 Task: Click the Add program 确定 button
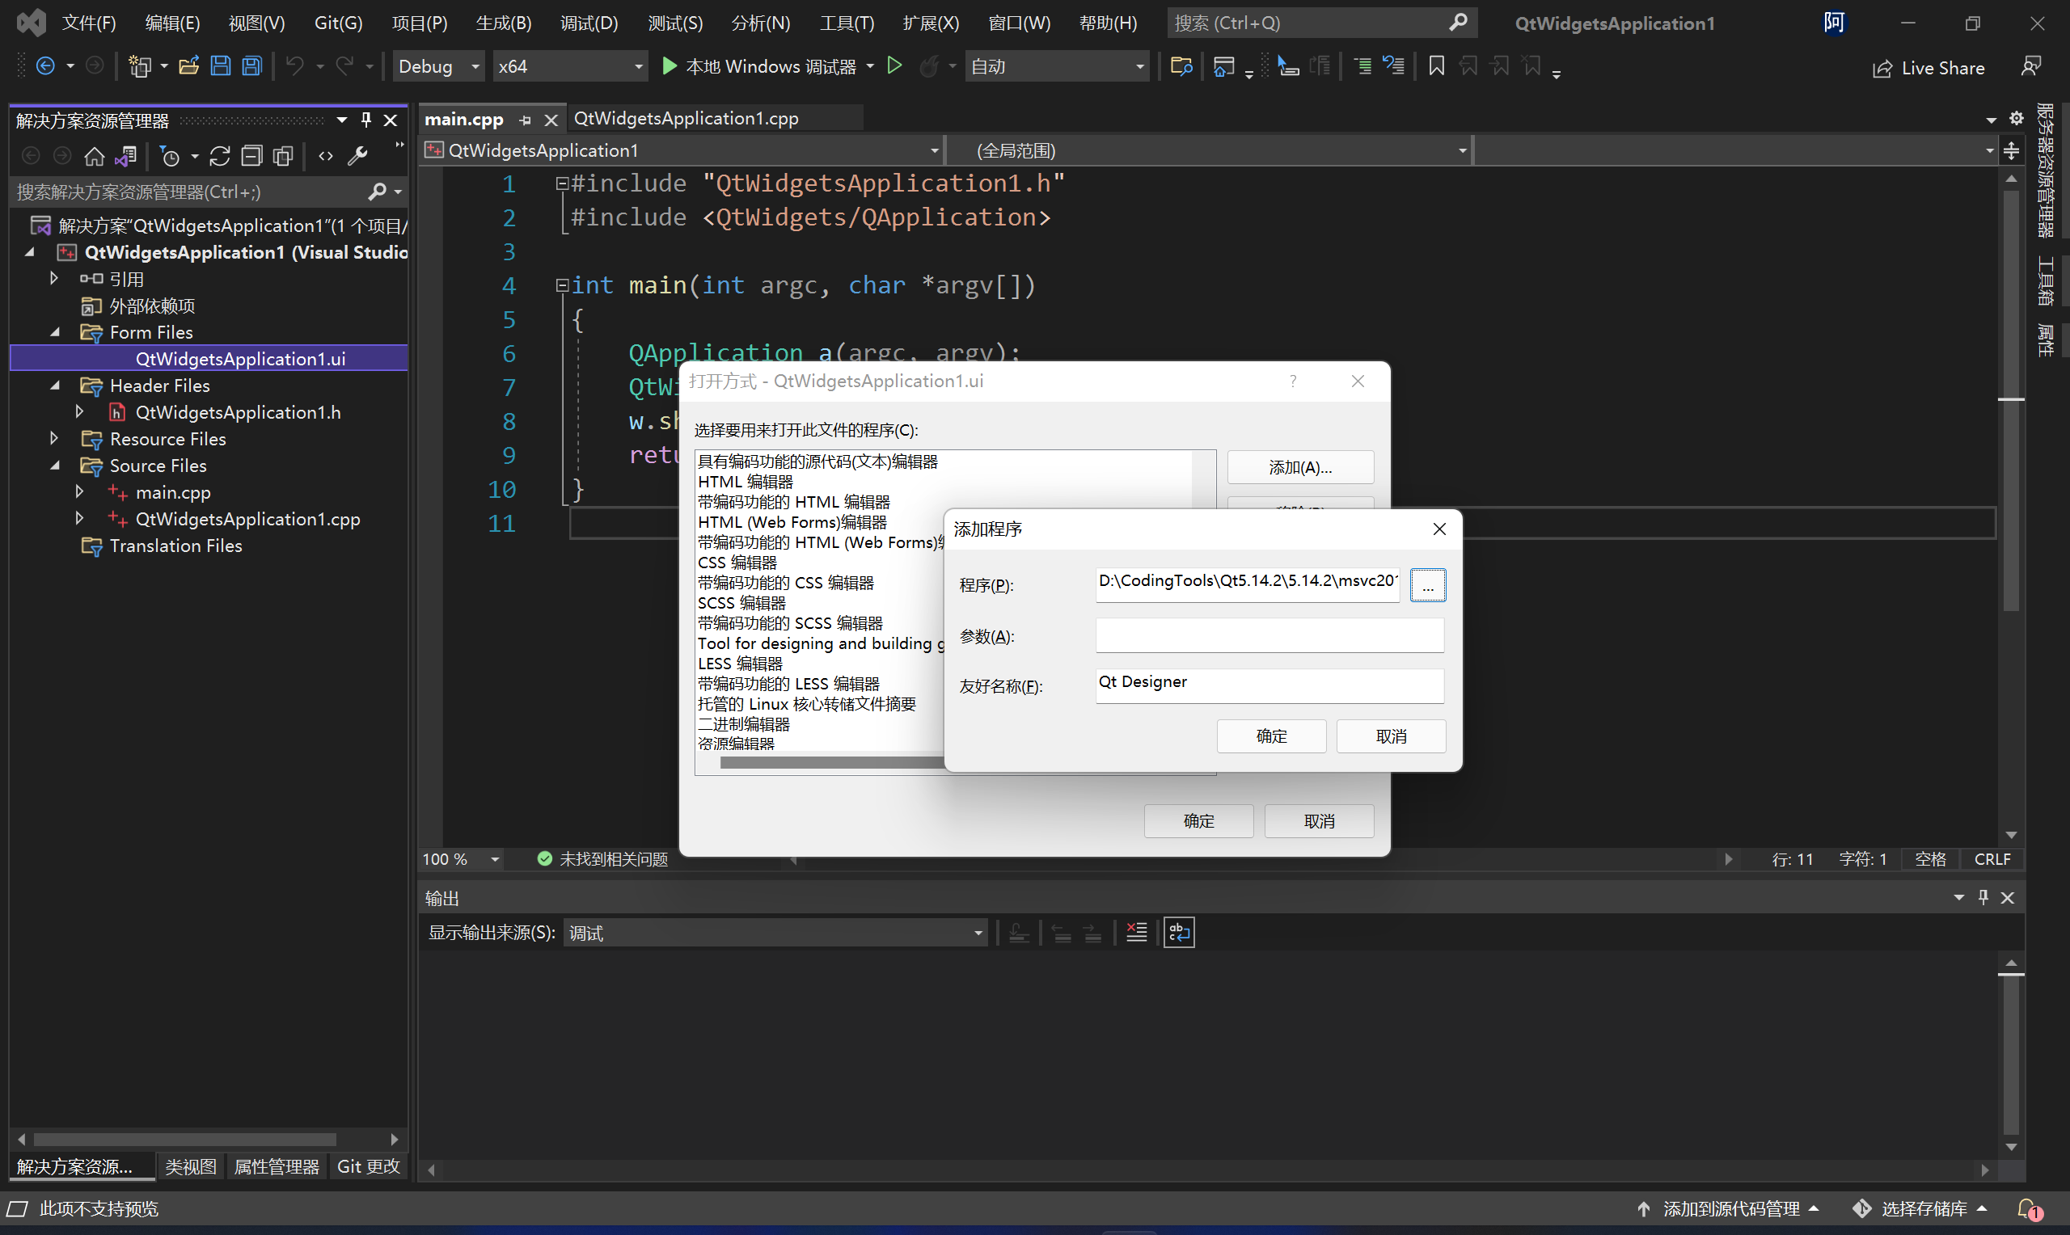click(x=1272, y=736)
